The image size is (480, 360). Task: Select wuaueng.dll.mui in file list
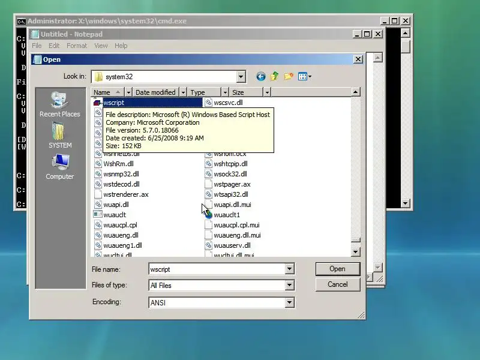coord(237,235)
